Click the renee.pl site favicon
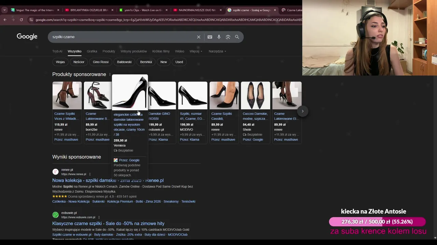The height and width of the screenshot is (245, 437). 55,172
